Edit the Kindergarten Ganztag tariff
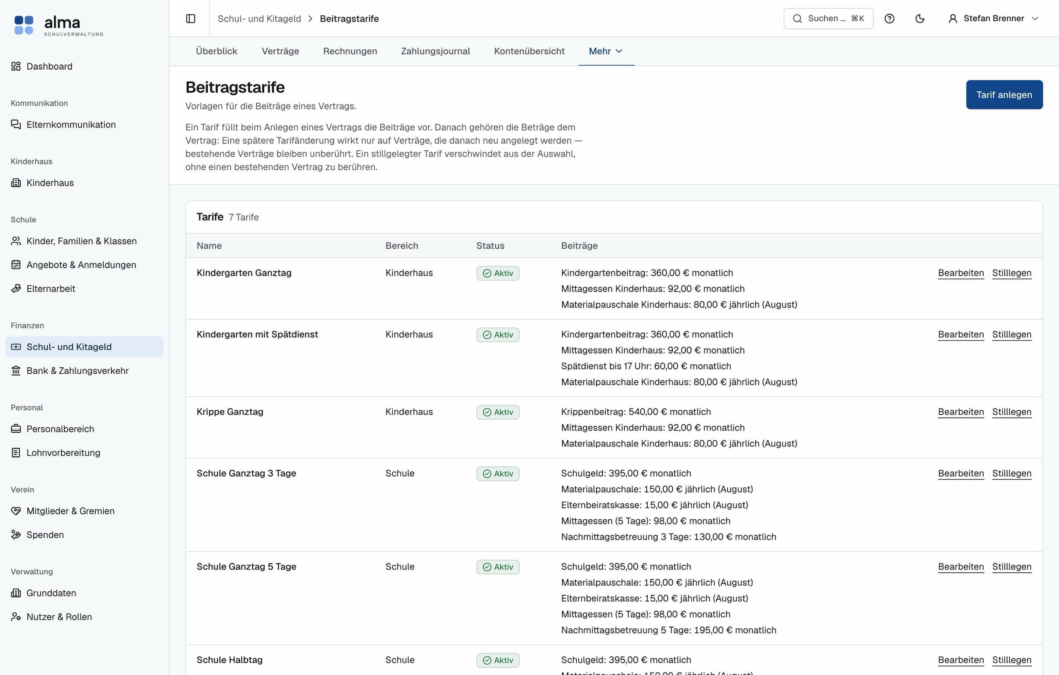 point(961,273)
